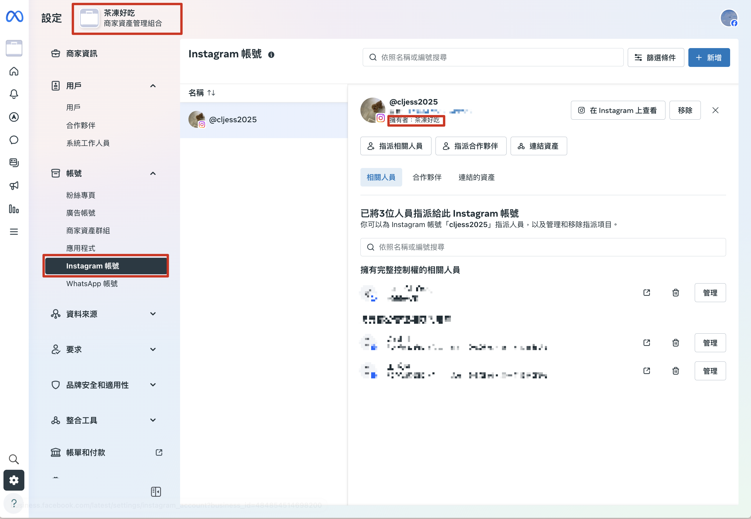The width and height of the screenshot is (751, 519).
Task: Click 指派合作夥伴 button
Action: pyautogui.click(x=471, y=146)
